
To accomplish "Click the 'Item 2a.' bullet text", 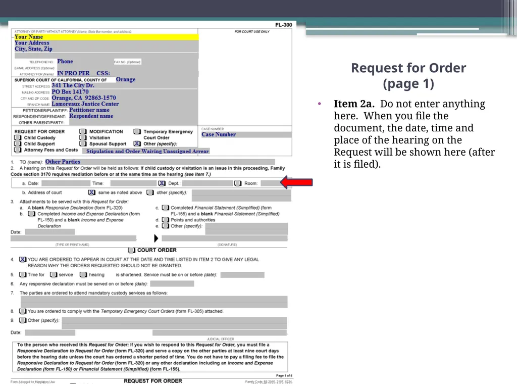I will click(354, 104).
